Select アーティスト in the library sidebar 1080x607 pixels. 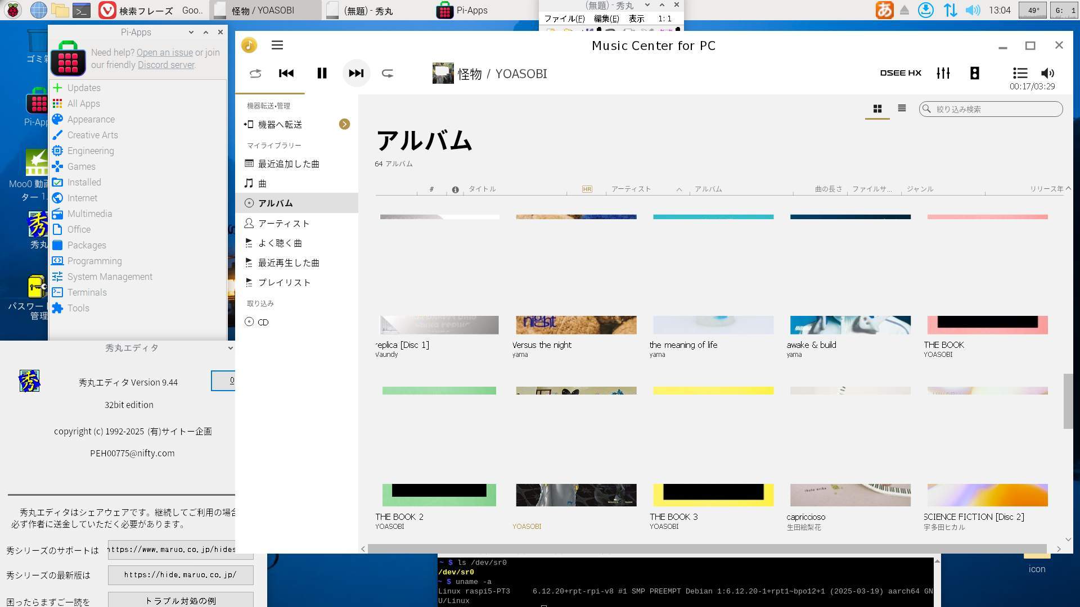(x=283, y=224)
